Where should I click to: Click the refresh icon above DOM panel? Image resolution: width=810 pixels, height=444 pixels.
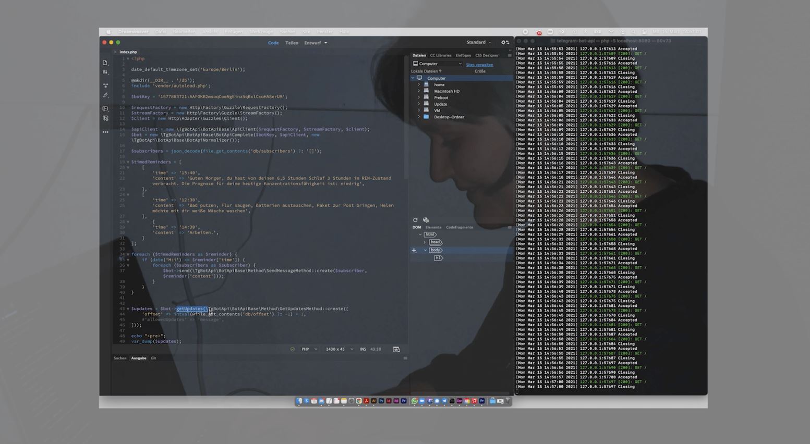coord(415,220)
